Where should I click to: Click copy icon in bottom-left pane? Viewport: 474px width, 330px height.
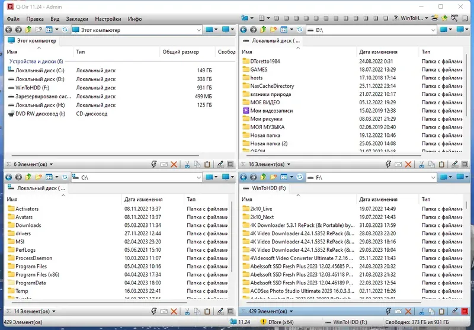(197, 311)
